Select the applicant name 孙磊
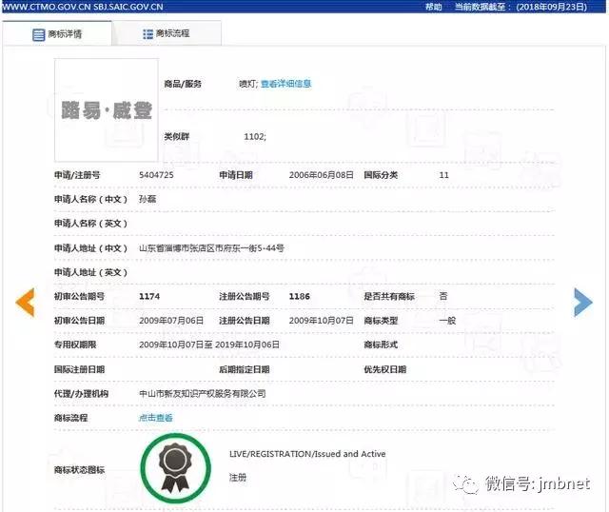 coord(147,199)
